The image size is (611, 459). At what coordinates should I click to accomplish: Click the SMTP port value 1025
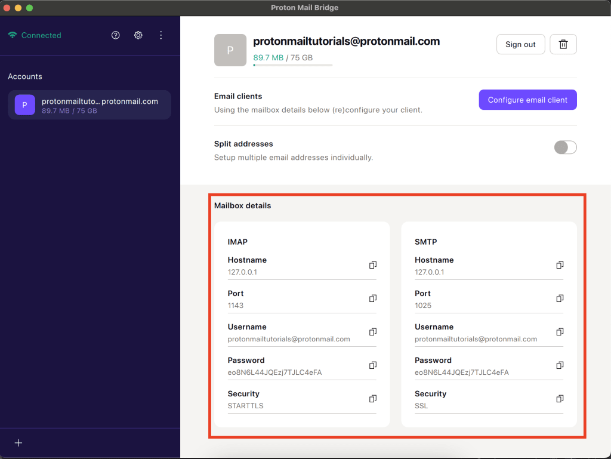(423, 306)
